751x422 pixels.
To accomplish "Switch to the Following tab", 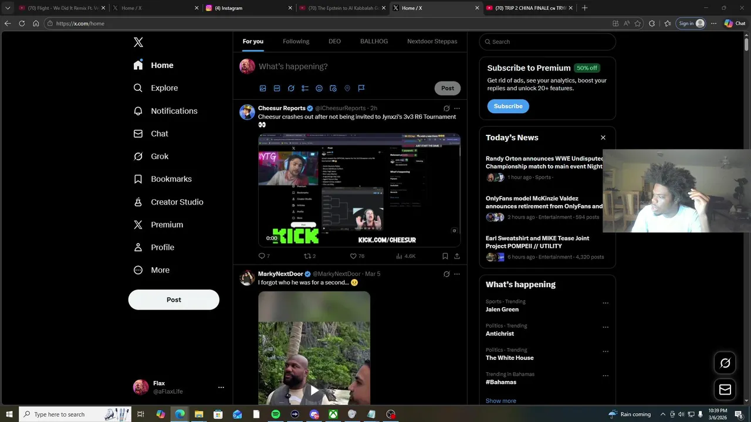I will point(296,42).
